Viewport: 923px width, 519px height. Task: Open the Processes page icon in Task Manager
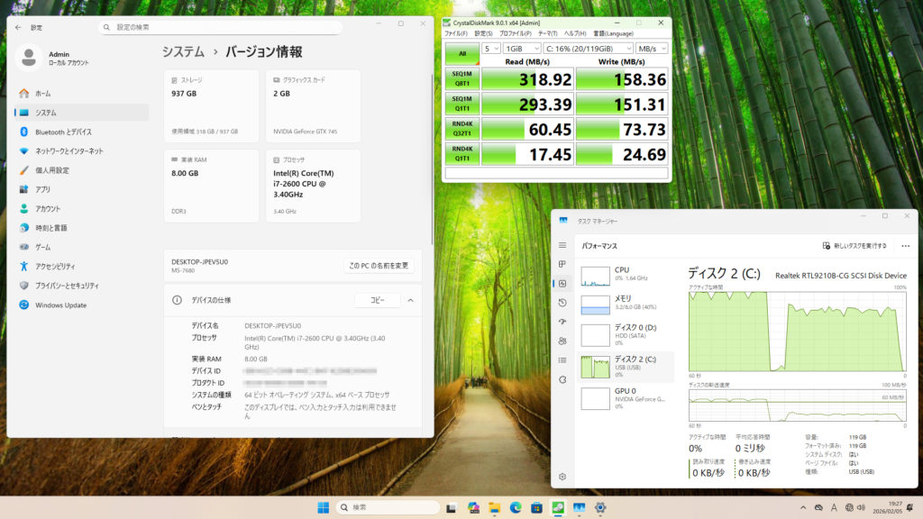pos(562,264)
